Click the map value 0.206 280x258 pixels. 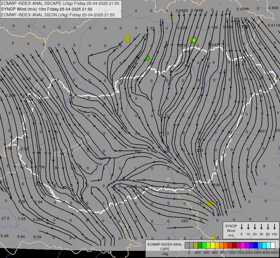[x=11, y=96]
